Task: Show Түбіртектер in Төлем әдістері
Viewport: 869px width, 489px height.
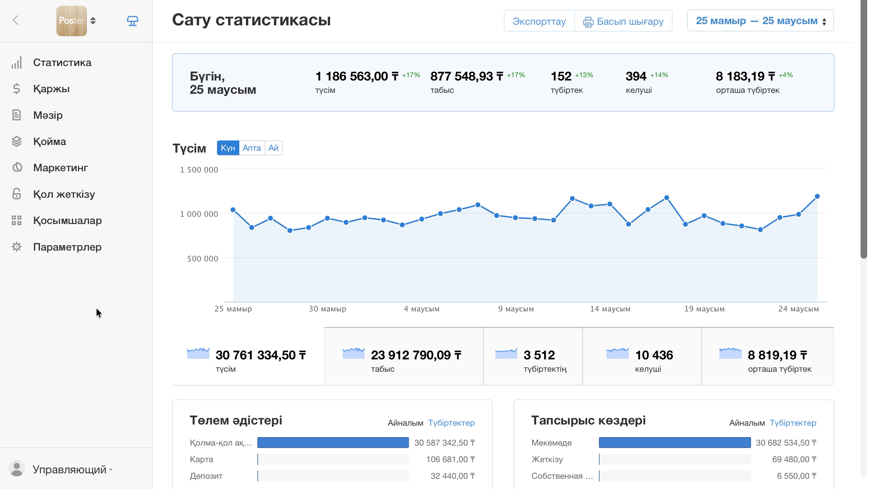Action: (451, 423)
